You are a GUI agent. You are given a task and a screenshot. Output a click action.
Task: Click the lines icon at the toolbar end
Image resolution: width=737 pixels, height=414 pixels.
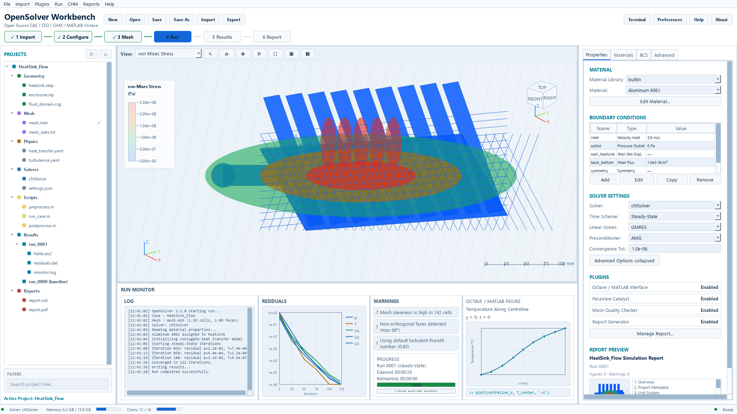pyautogui.click(x=308, y=54)
